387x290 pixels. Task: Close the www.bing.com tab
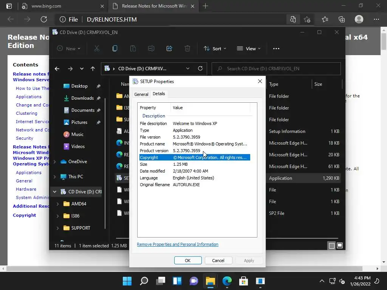point(102,6)
